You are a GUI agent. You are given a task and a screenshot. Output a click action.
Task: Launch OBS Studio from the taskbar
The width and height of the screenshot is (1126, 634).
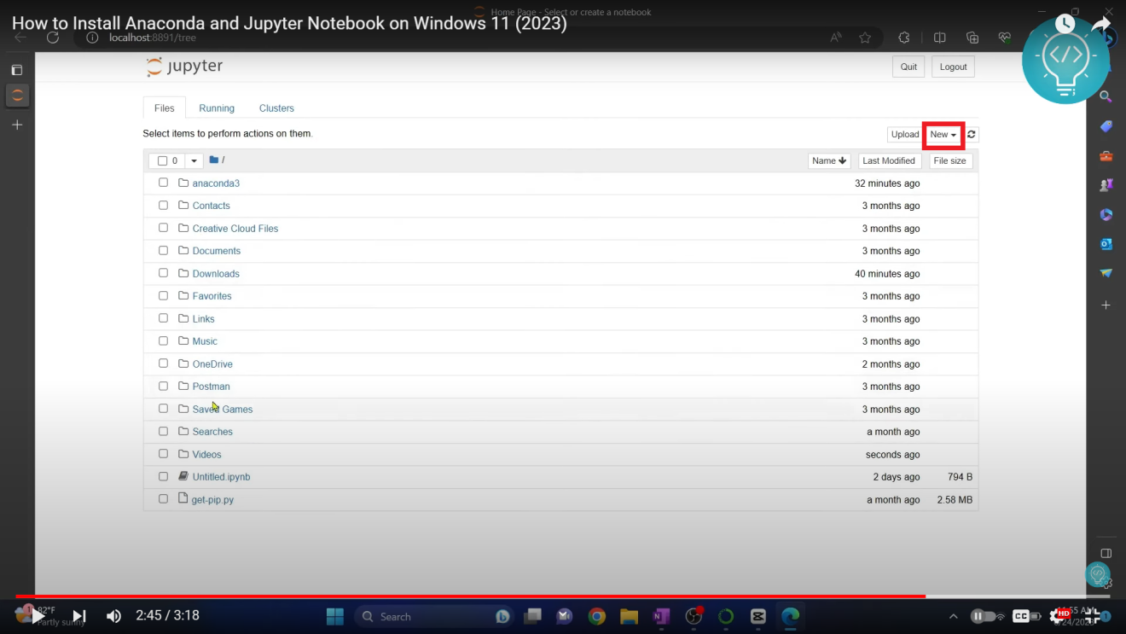coord(693,616)
